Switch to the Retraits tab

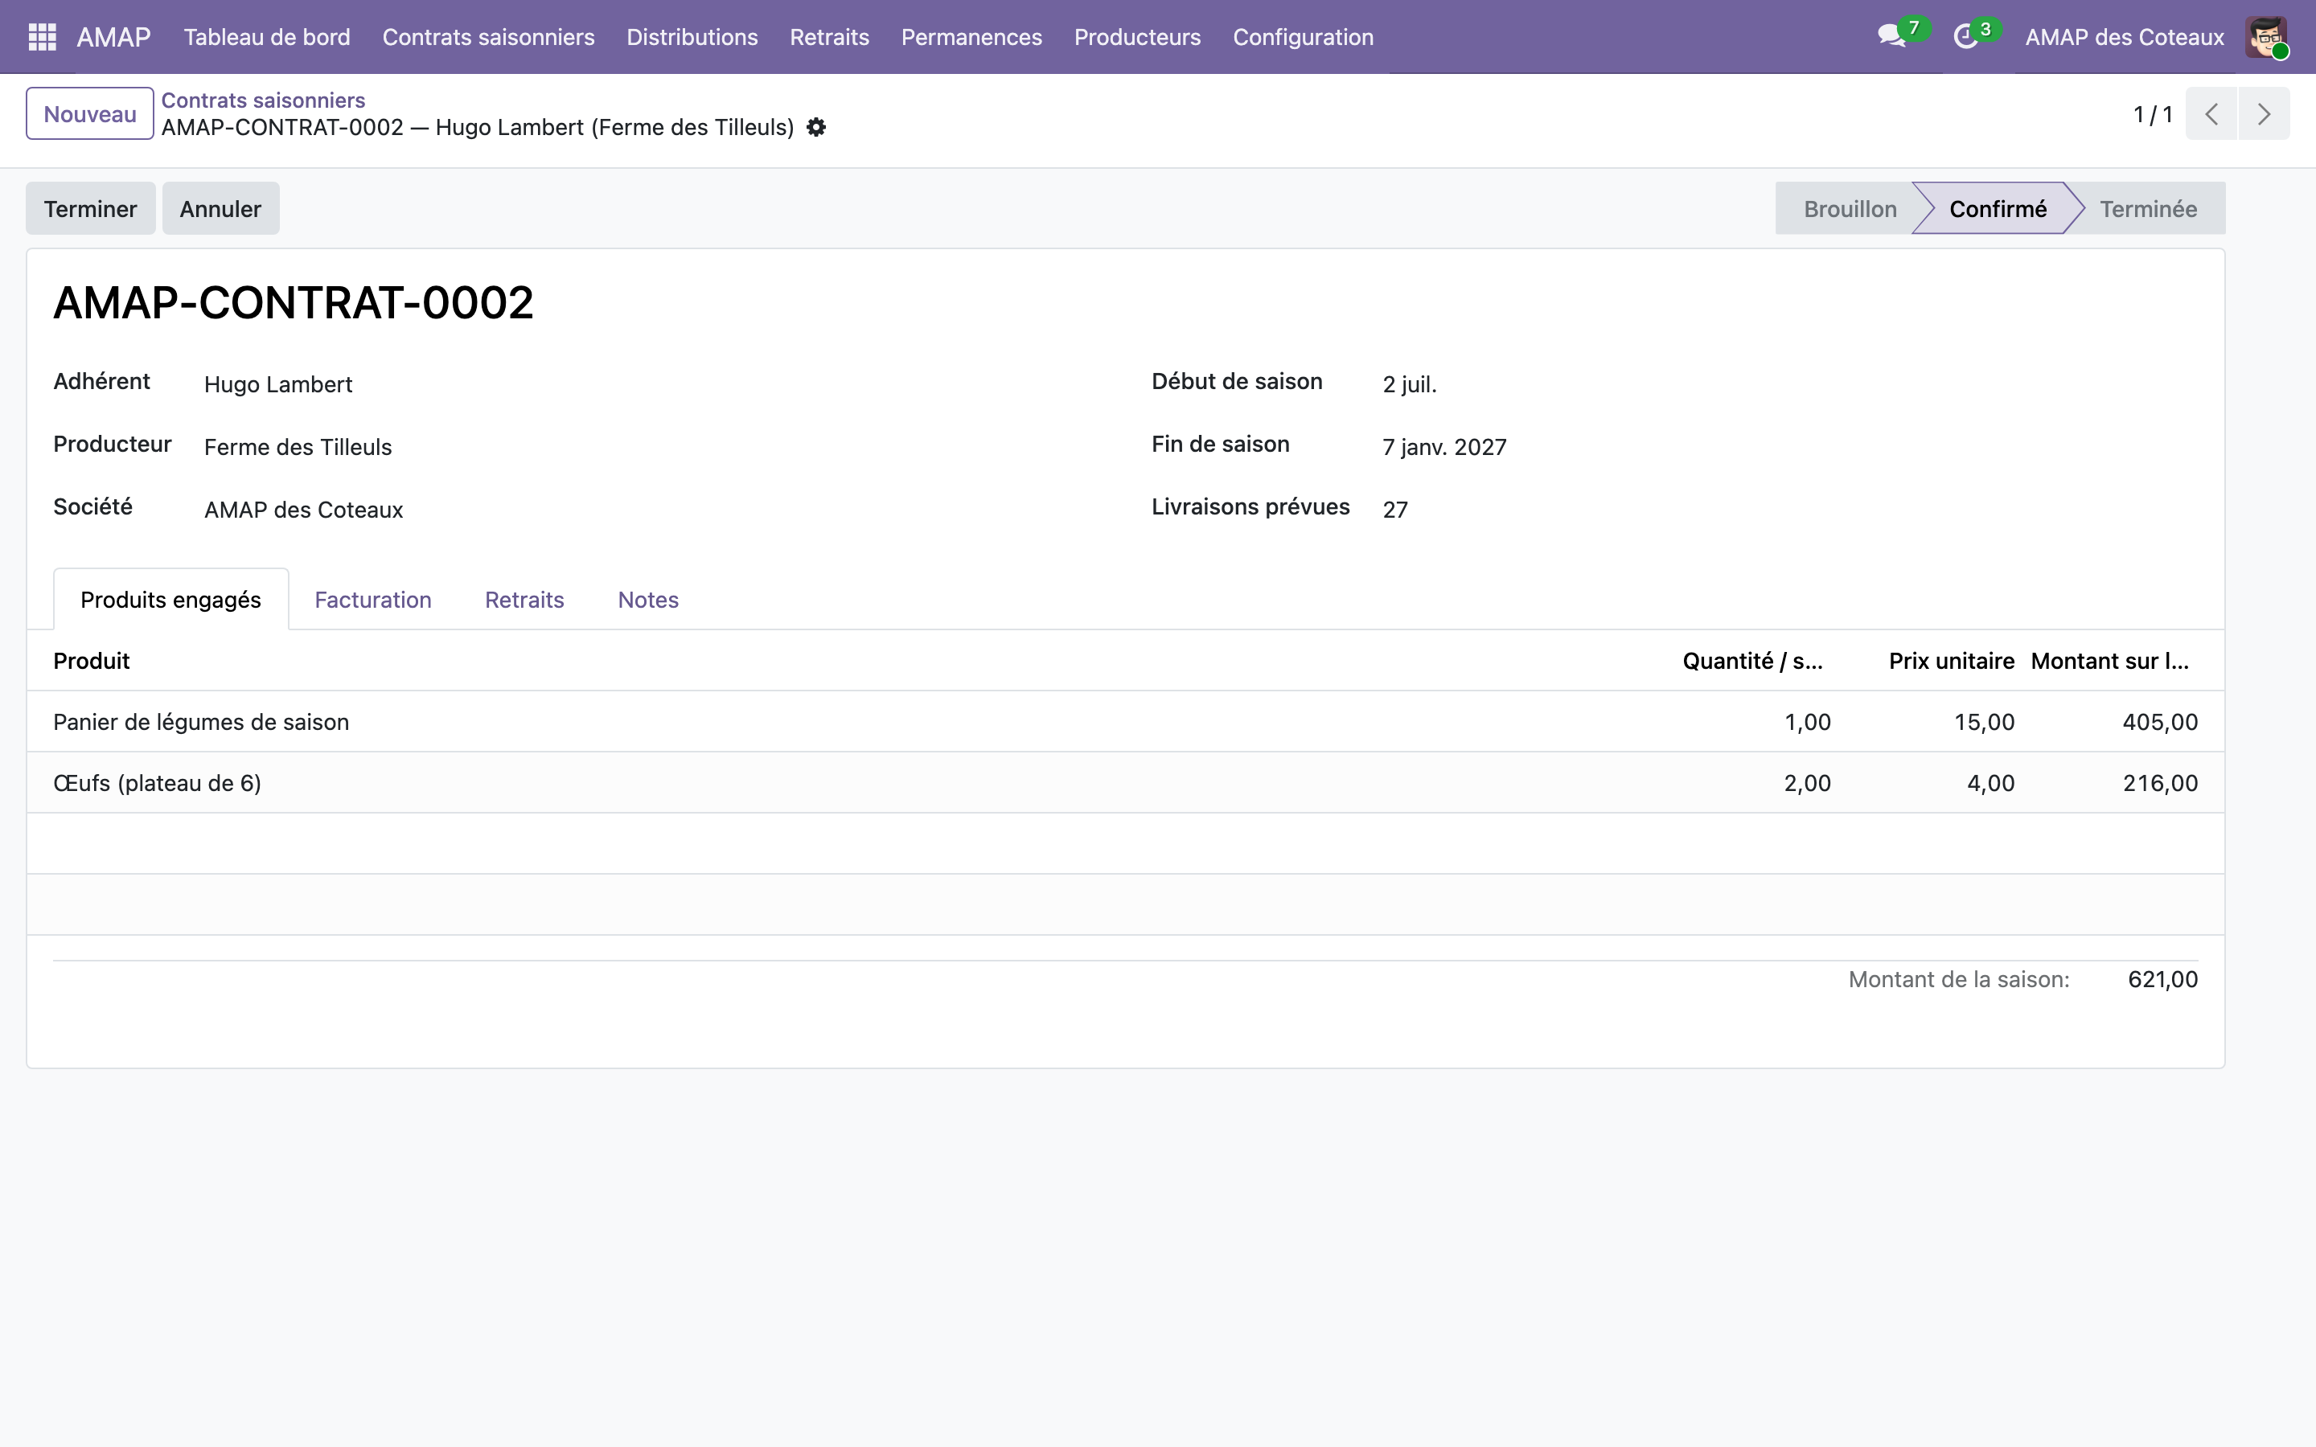tap(524, 599)
